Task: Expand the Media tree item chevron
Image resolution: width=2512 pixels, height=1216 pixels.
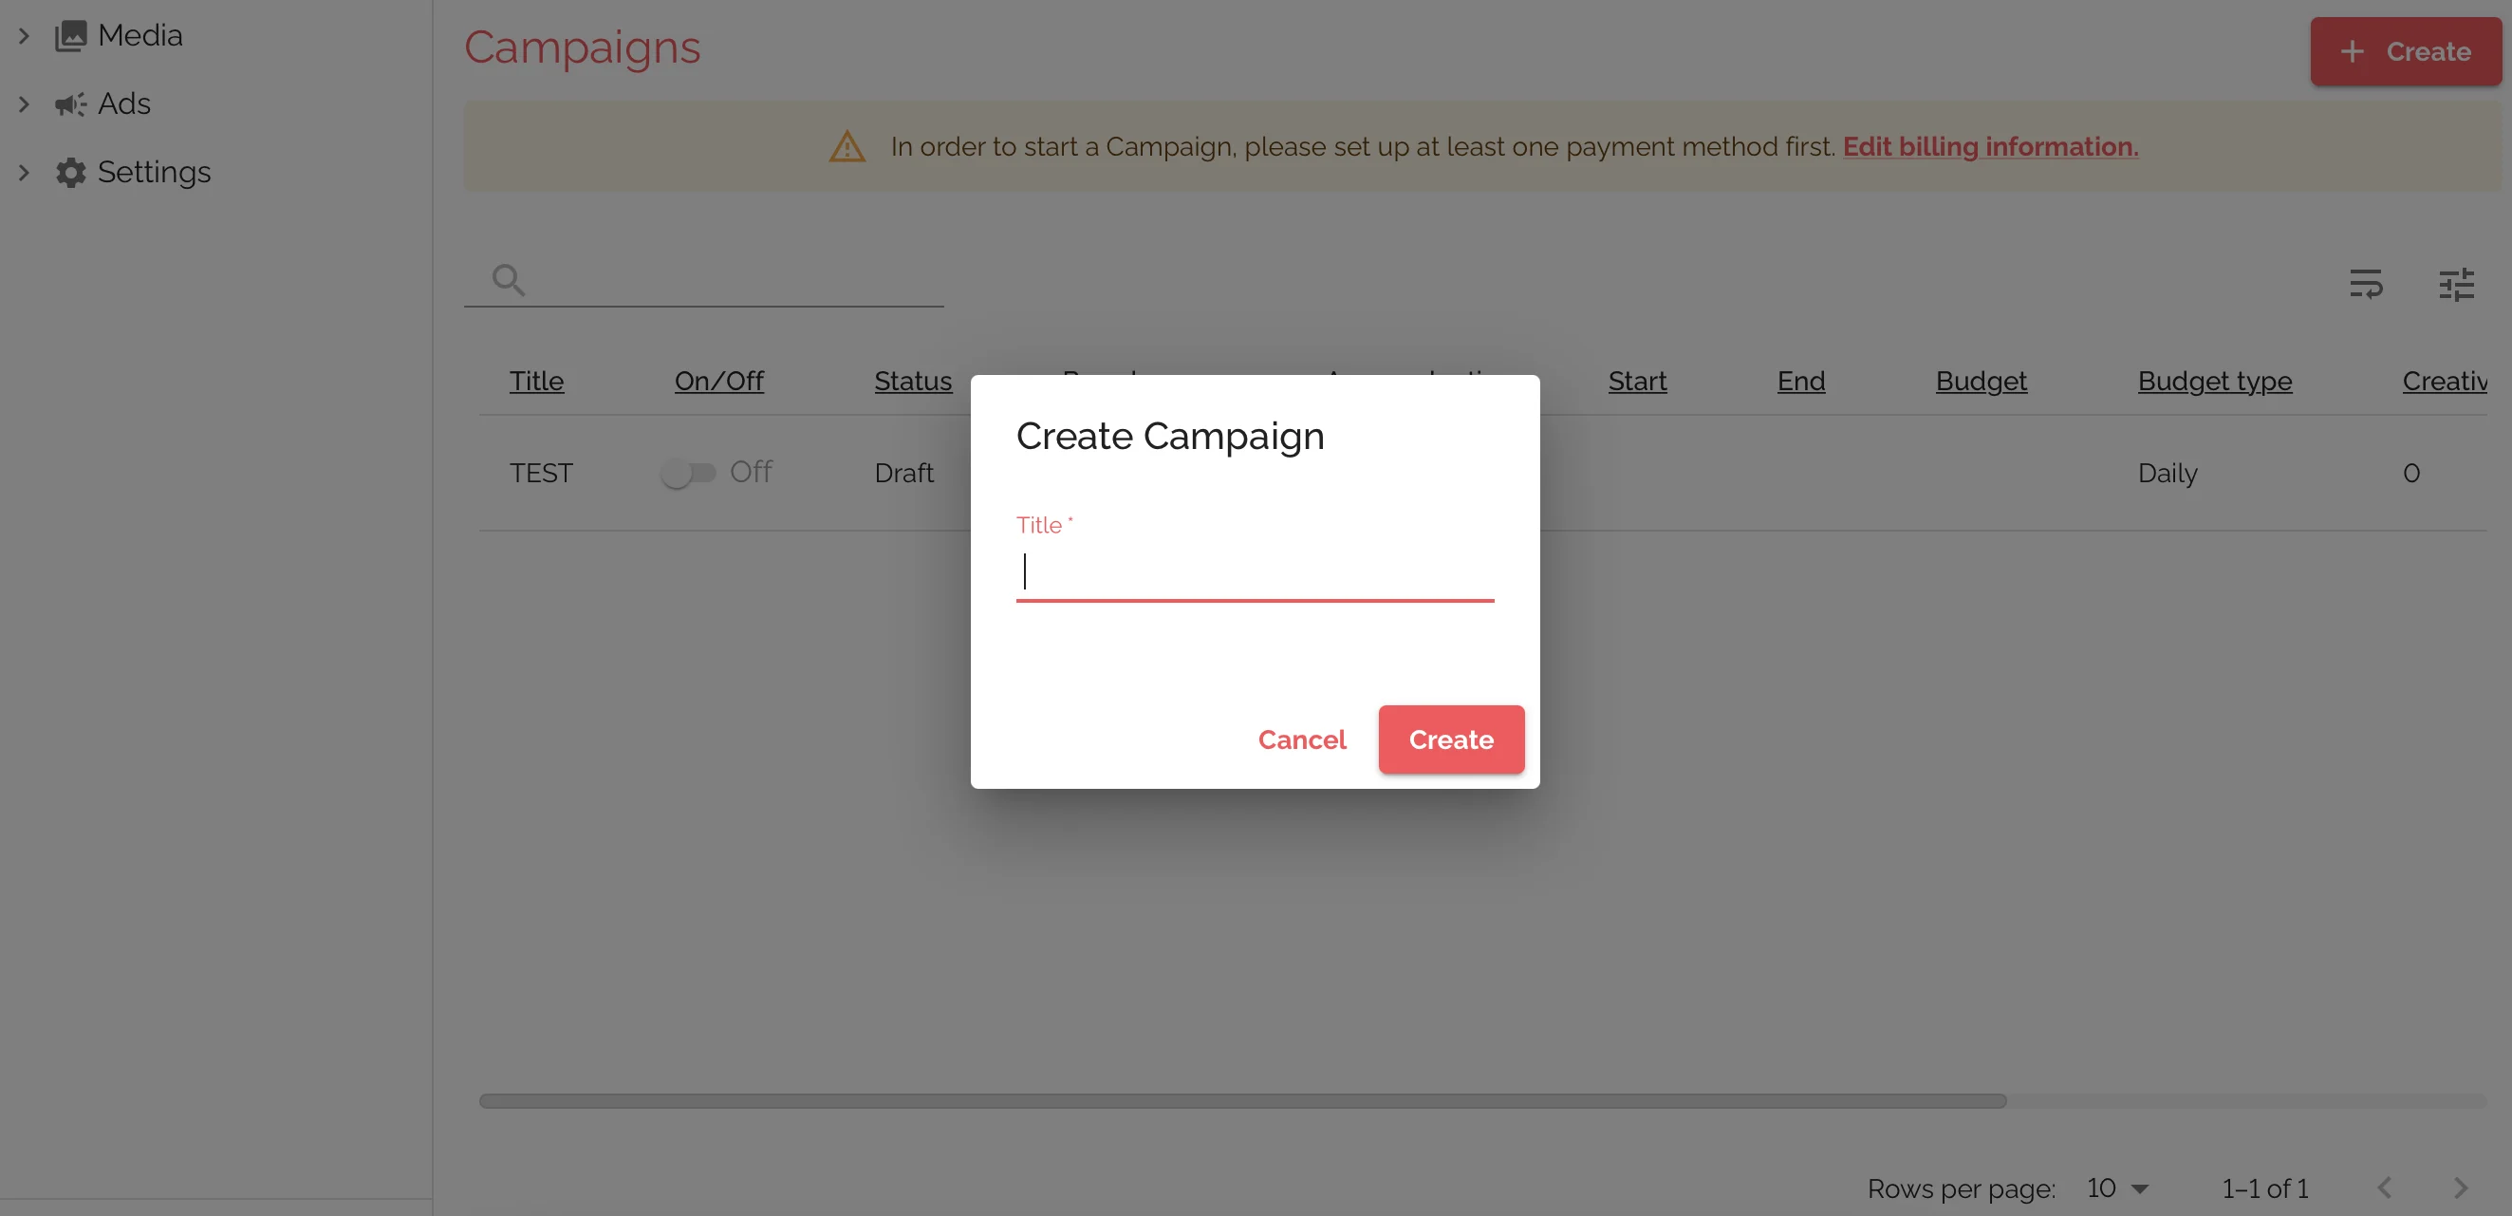Action: pos(24,36)
